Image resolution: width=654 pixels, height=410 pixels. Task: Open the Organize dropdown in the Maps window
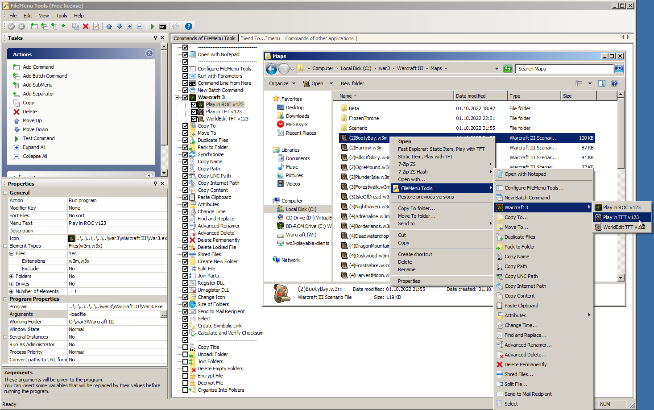[x=282, y=83]
